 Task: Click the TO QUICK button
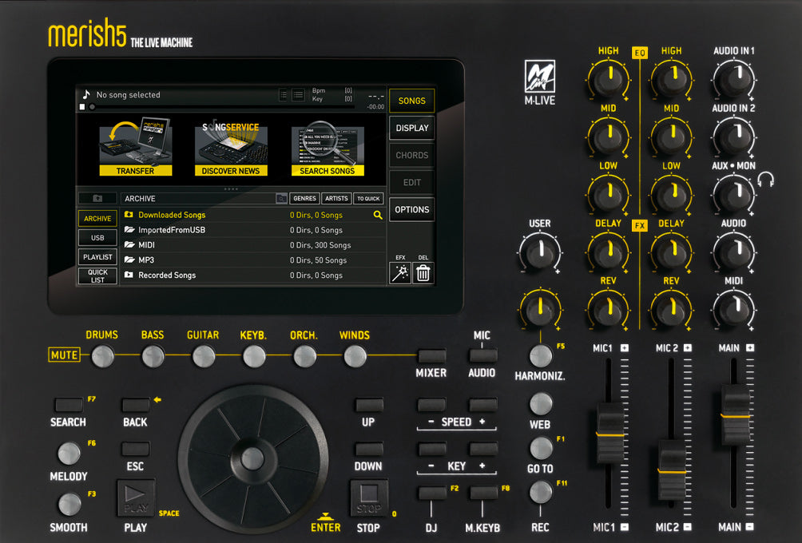click(x=368, y=198)
